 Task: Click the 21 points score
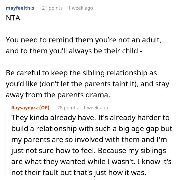pos(52,8)
